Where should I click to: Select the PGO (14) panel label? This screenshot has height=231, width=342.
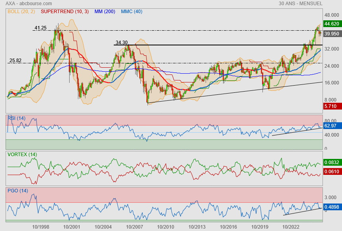tap(17, 190)
